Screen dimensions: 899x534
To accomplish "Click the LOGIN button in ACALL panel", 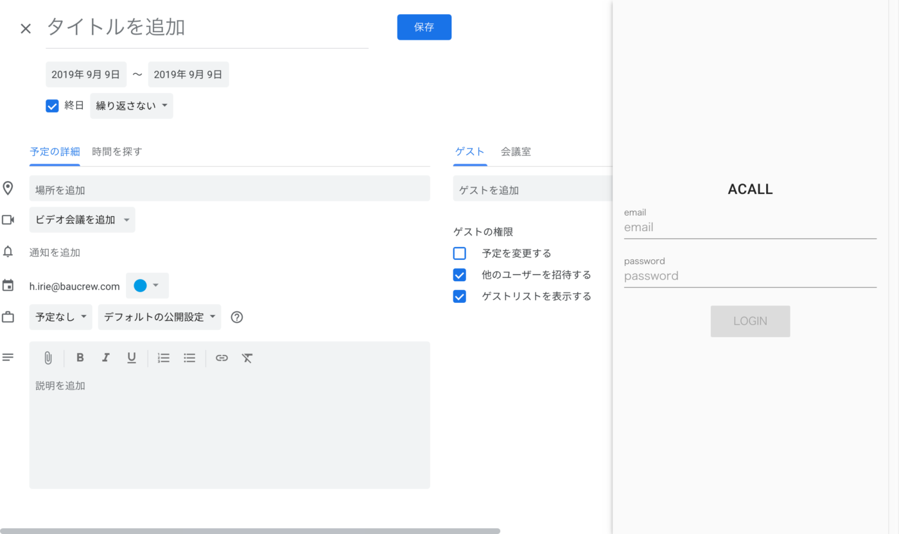I will 750,321.
